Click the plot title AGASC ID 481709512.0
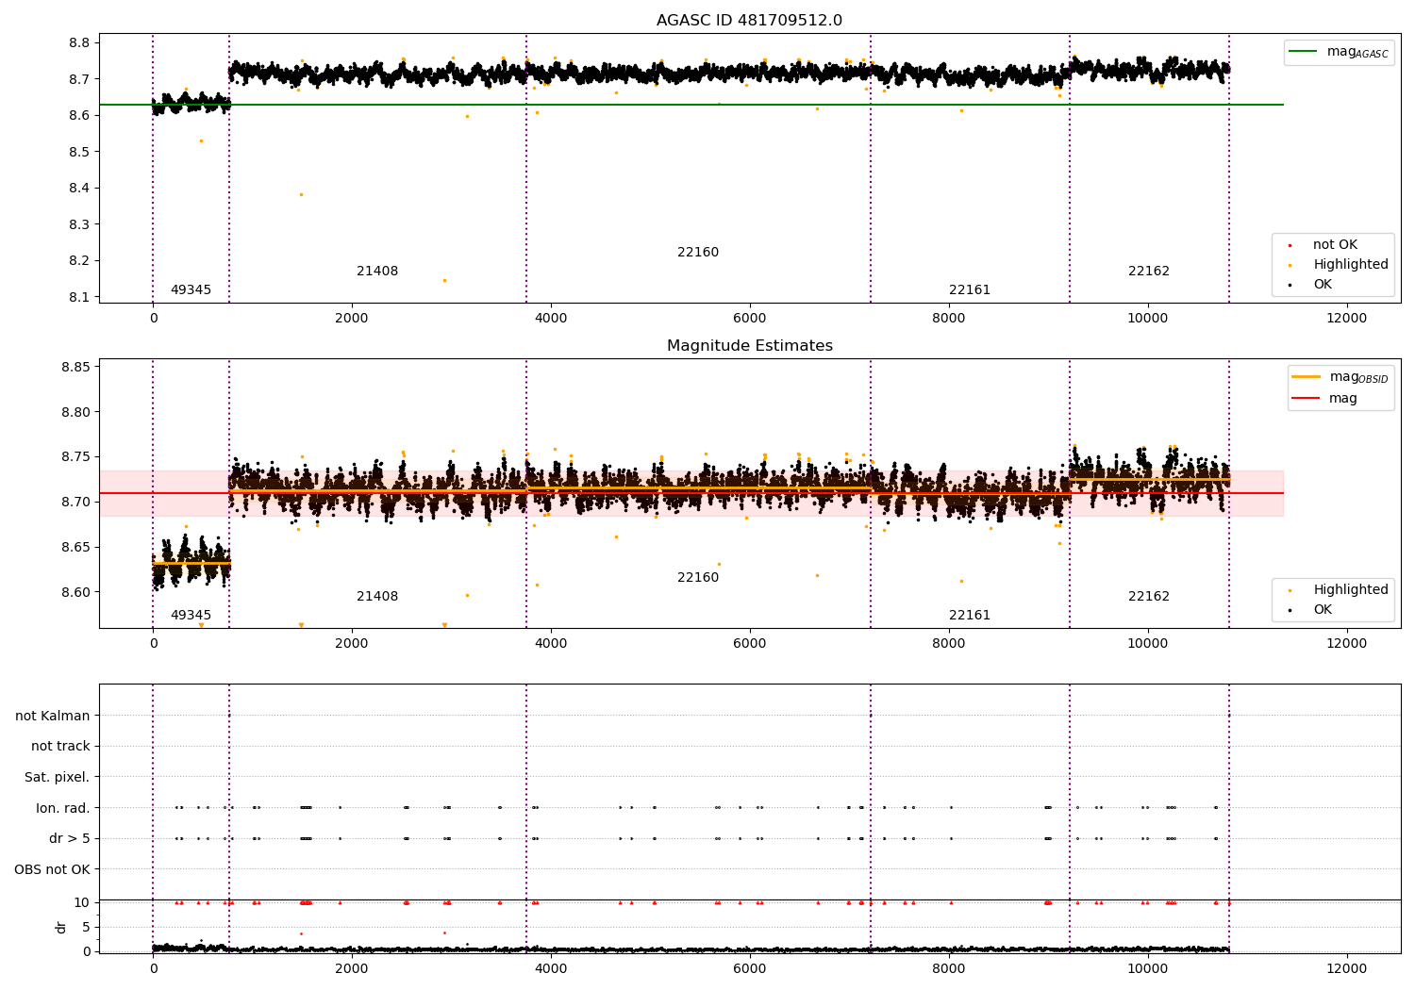The image size is (1415, 990). point(749,21)
